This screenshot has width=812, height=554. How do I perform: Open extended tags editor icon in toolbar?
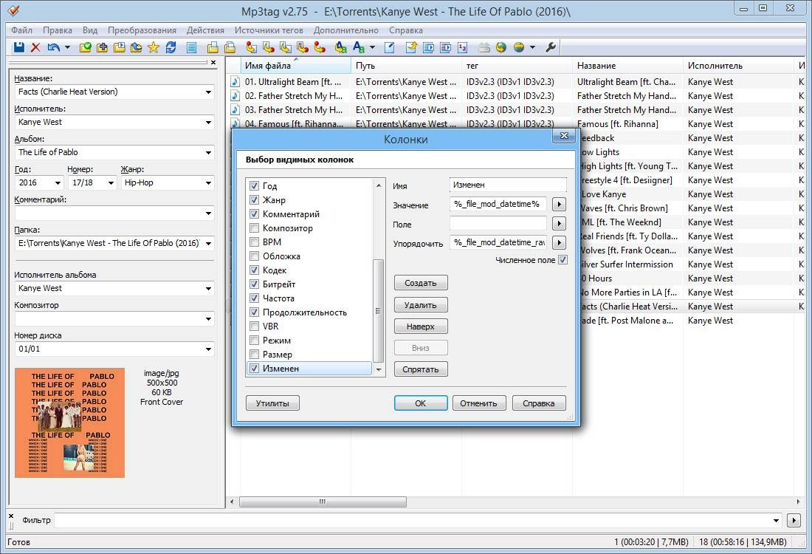coord(390,48)
